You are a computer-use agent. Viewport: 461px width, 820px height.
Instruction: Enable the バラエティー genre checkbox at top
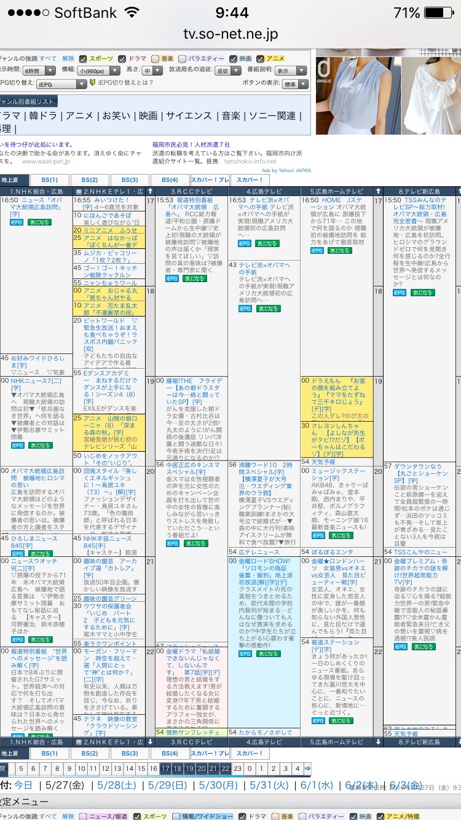184,58
